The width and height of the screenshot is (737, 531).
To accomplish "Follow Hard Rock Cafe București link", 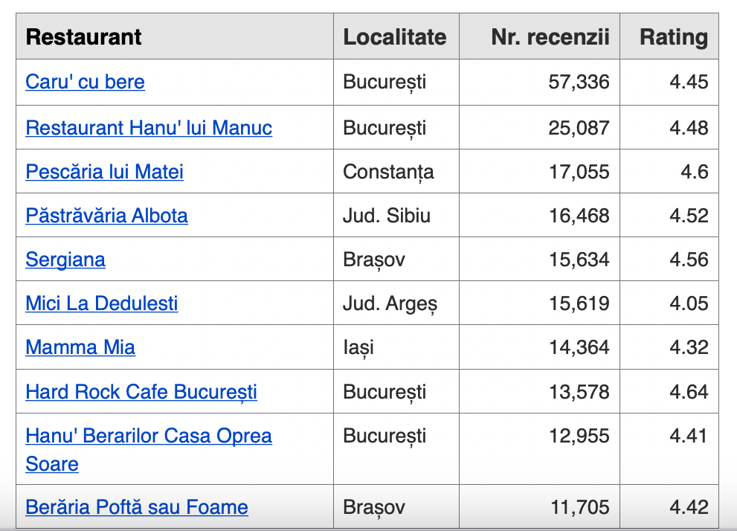I will (141, 392).
